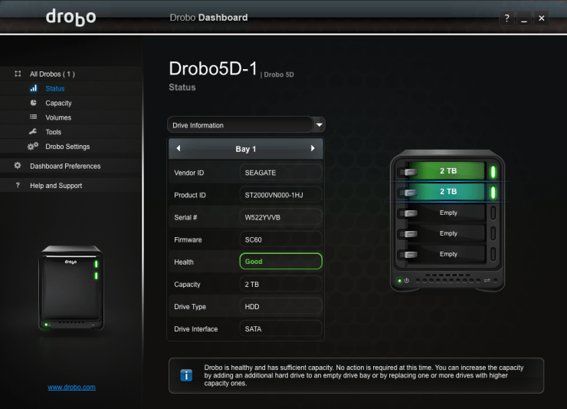Close the Drobo Dashboard window
This screenshot has width=567, height=409.
click(x=541, y=18)
